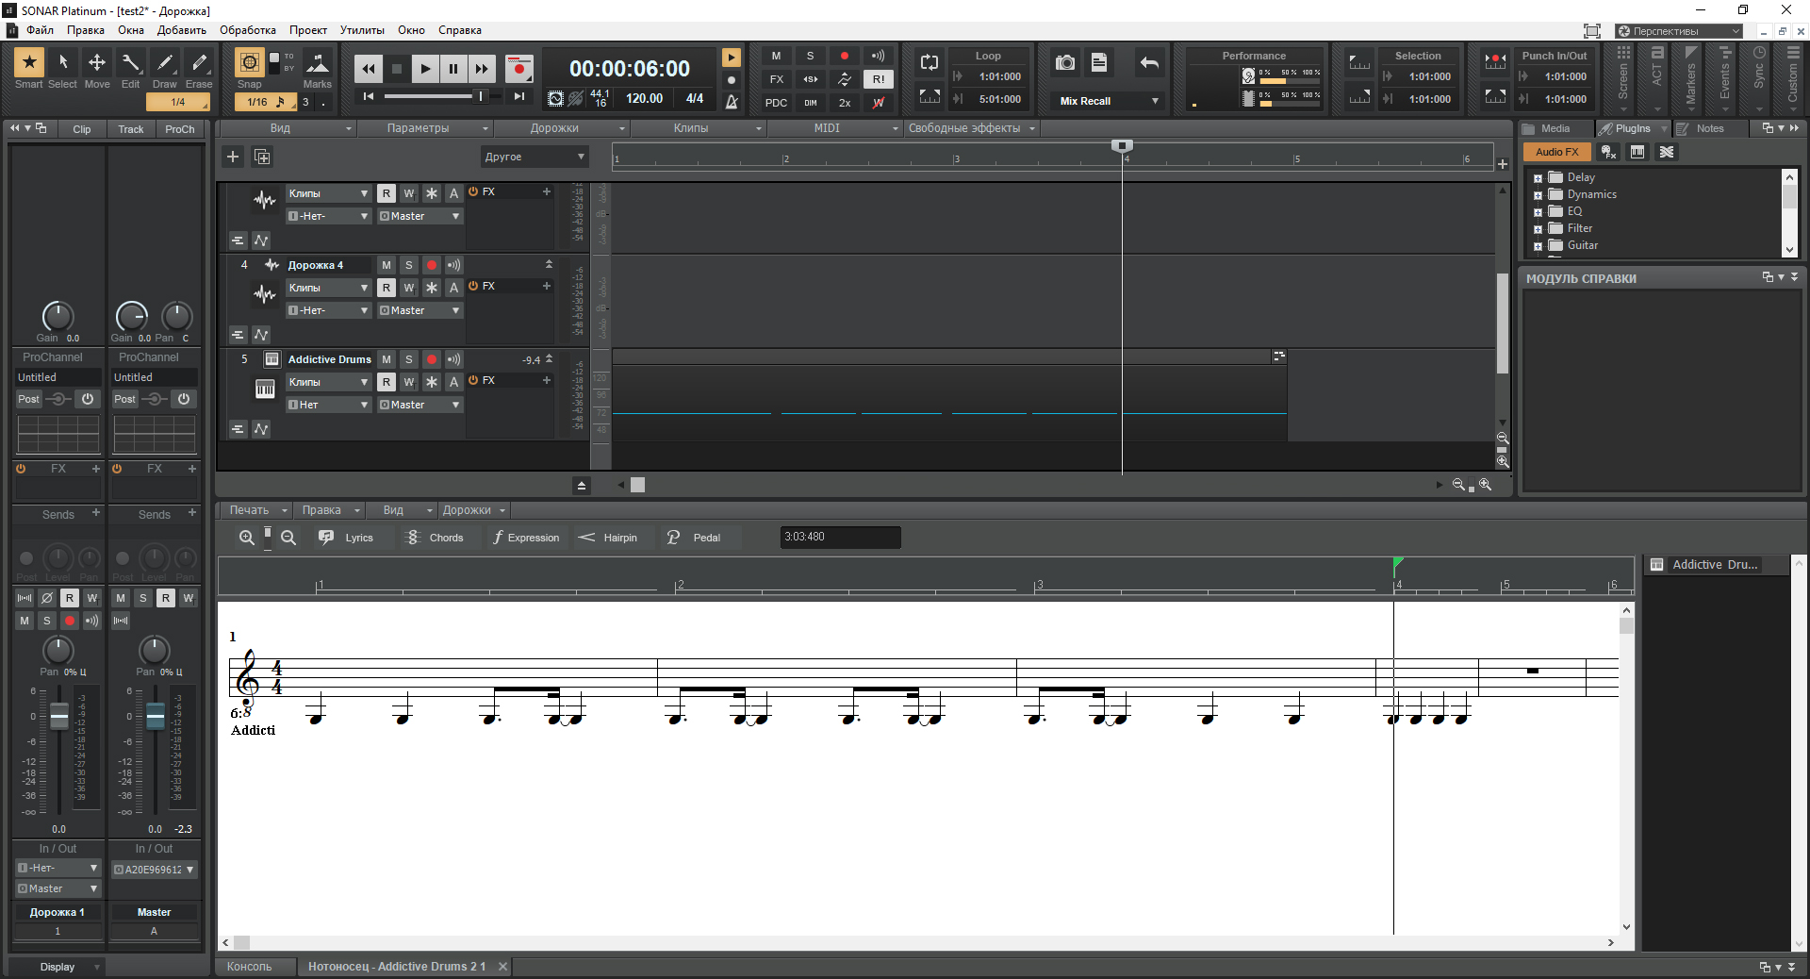The width and height of the screenshot is (1810, 979).
Task: Open the Перспективы workspace dropdown
Action: tap(1679, 31)
